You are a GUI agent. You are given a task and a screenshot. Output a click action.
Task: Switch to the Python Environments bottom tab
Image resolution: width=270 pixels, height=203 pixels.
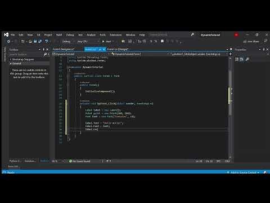[x=15, y=161]
